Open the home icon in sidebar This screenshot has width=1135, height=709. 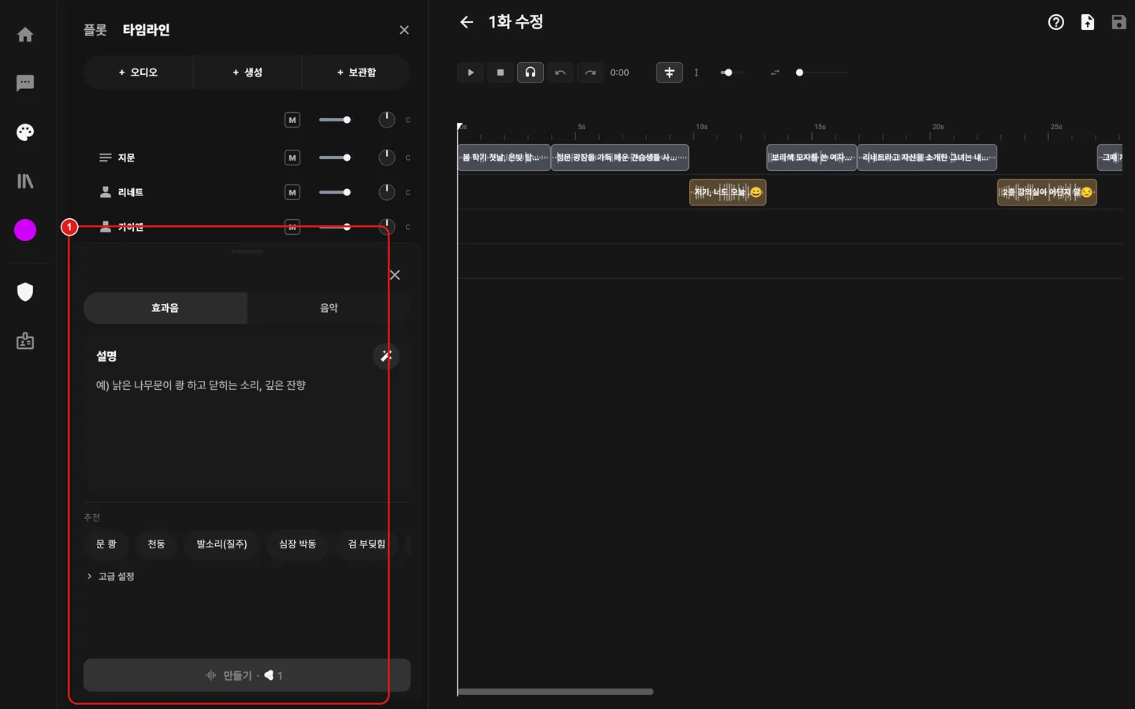click(25, 35)
